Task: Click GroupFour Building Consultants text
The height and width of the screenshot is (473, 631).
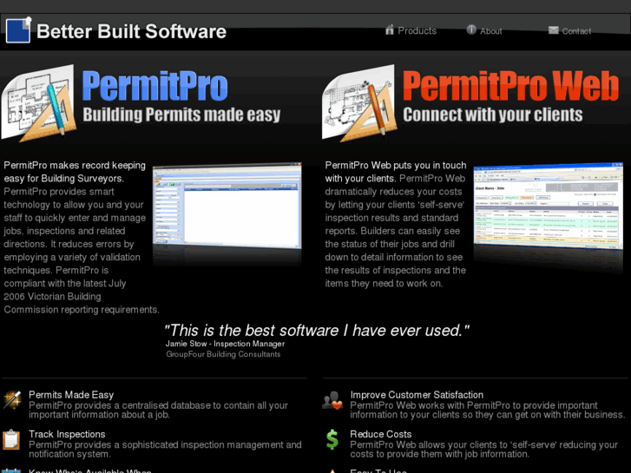Action: 223,354
